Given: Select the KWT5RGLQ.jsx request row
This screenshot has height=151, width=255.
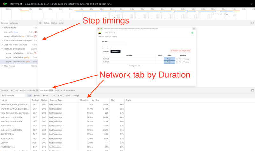Looking at the screenshot, I should pos(127,147).
